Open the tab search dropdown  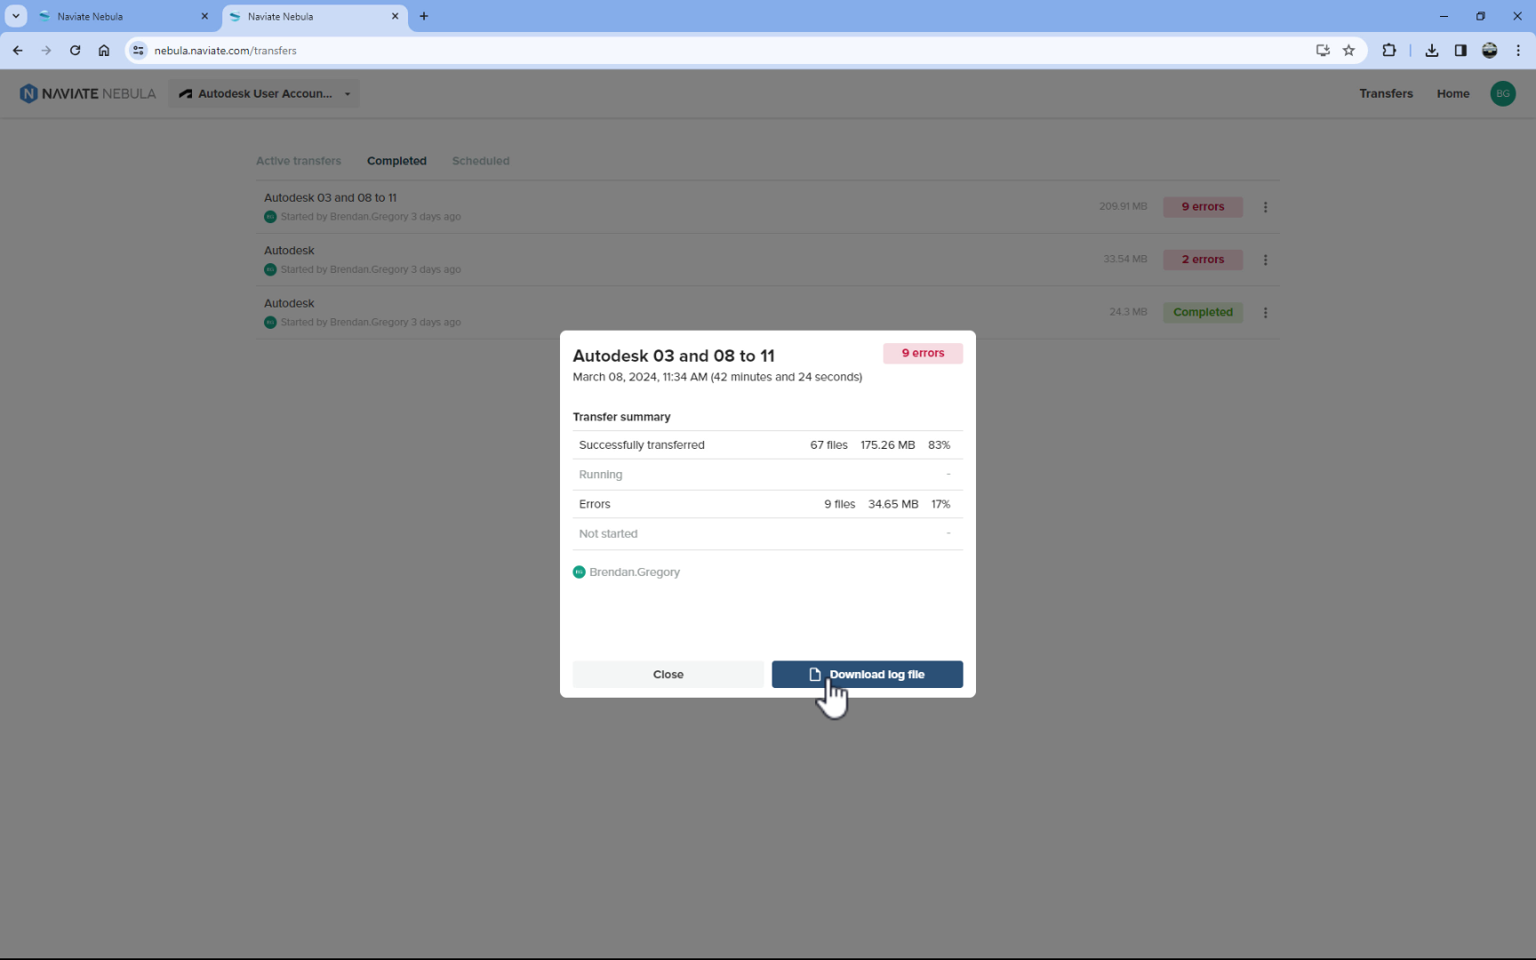pos(16,16)
